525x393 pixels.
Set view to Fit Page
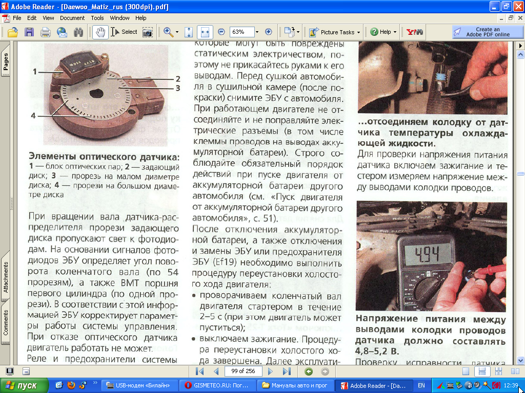189,32
